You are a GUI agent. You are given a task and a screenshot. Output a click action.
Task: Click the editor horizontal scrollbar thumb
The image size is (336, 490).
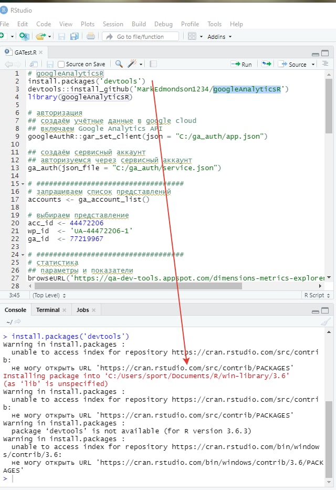(138, 286)
